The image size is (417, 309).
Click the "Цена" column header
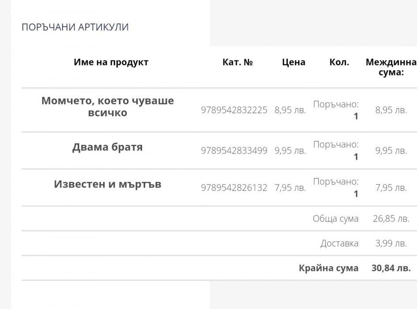click(293, 62)
